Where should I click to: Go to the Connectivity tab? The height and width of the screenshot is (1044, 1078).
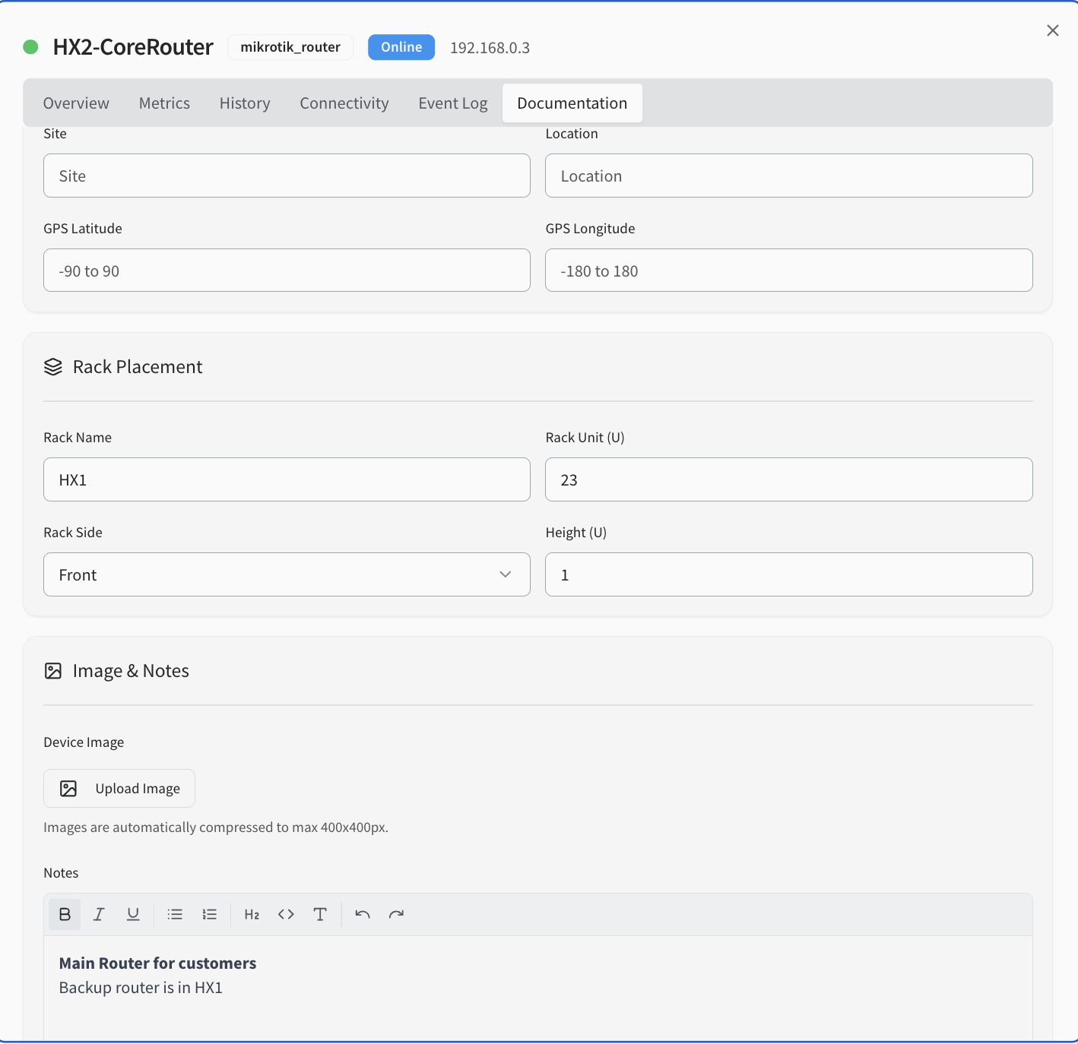point(344,103)
